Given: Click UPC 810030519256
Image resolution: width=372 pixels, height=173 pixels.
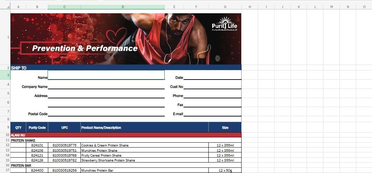Looking at the screenshot, I should [x=65, y=170].
